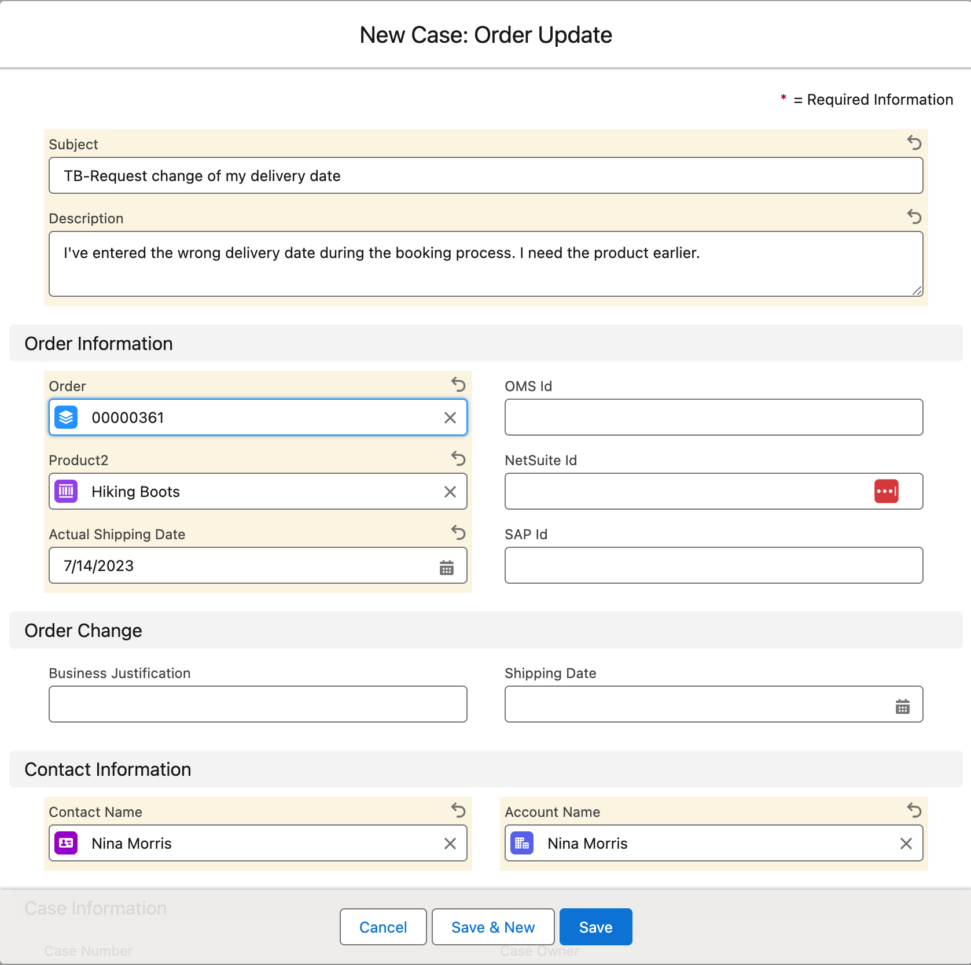Click into the Description text area

[486, 264]
